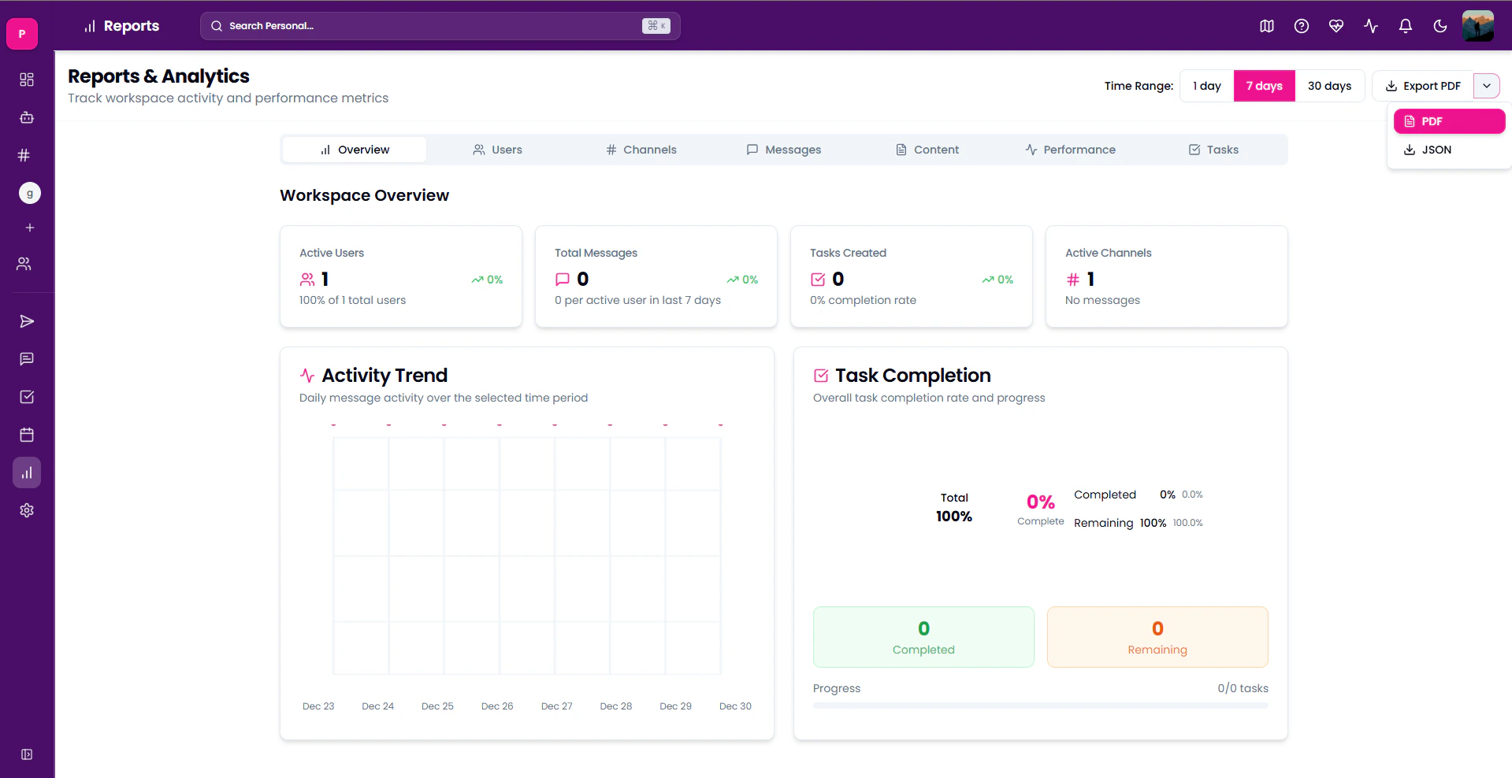1512x778 pixels.
Task: Open the reports bar chart sidebar icon
Action: [27, 472]
